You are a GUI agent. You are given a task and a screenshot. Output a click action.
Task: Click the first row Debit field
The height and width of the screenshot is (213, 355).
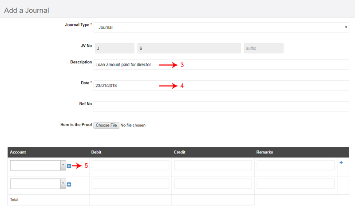tap(130, 165)
